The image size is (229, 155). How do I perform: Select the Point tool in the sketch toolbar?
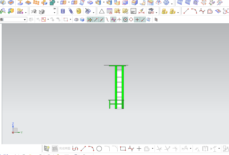pyautogui.click(x=139, y=149)
